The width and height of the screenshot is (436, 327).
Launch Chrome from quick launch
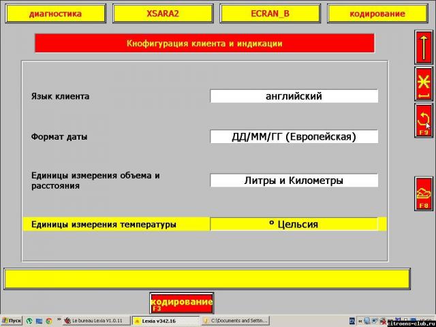point(48,321)
